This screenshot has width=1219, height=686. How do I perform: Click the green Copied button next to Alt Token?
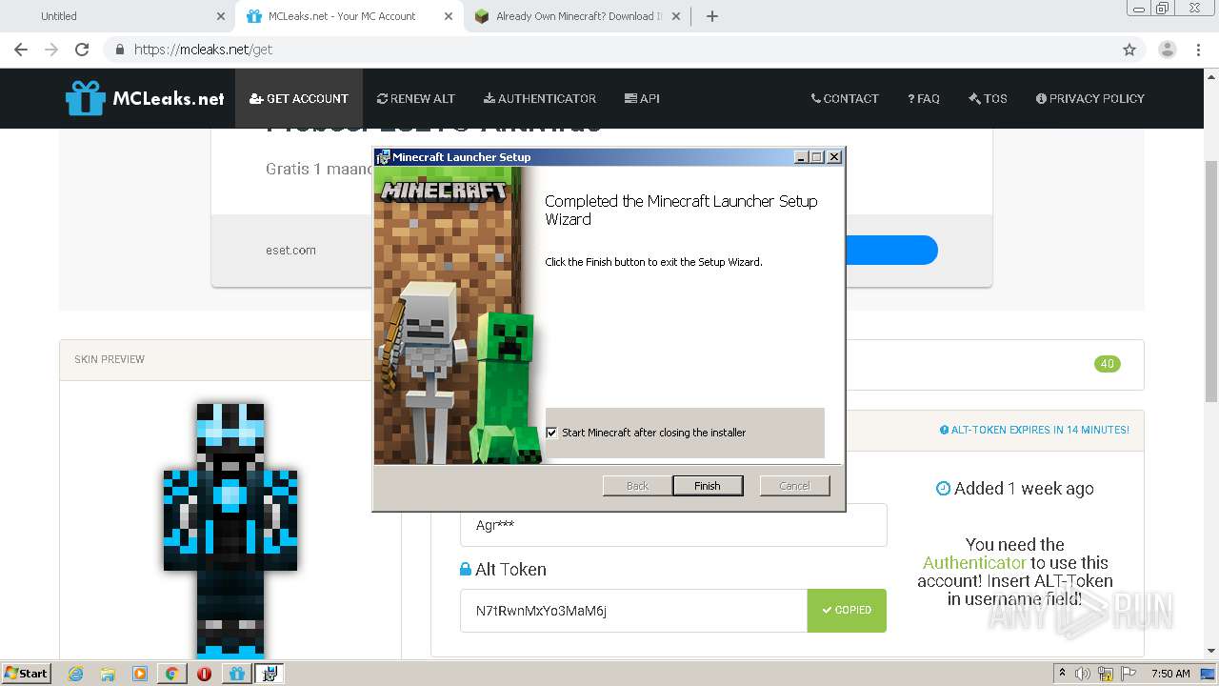847,611
